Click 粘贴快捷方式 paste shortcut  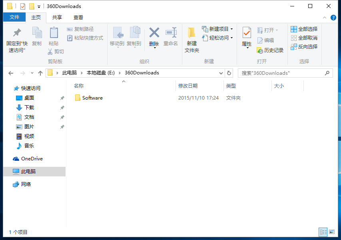(x=85, y=38)
